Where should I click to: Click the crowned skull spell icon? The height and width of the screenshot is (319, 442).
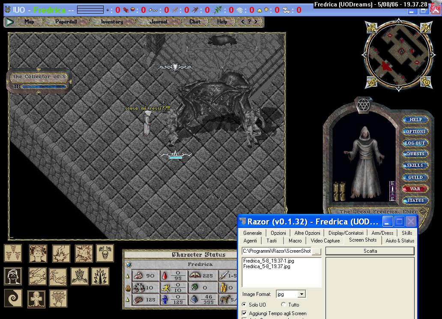point(79,276)
